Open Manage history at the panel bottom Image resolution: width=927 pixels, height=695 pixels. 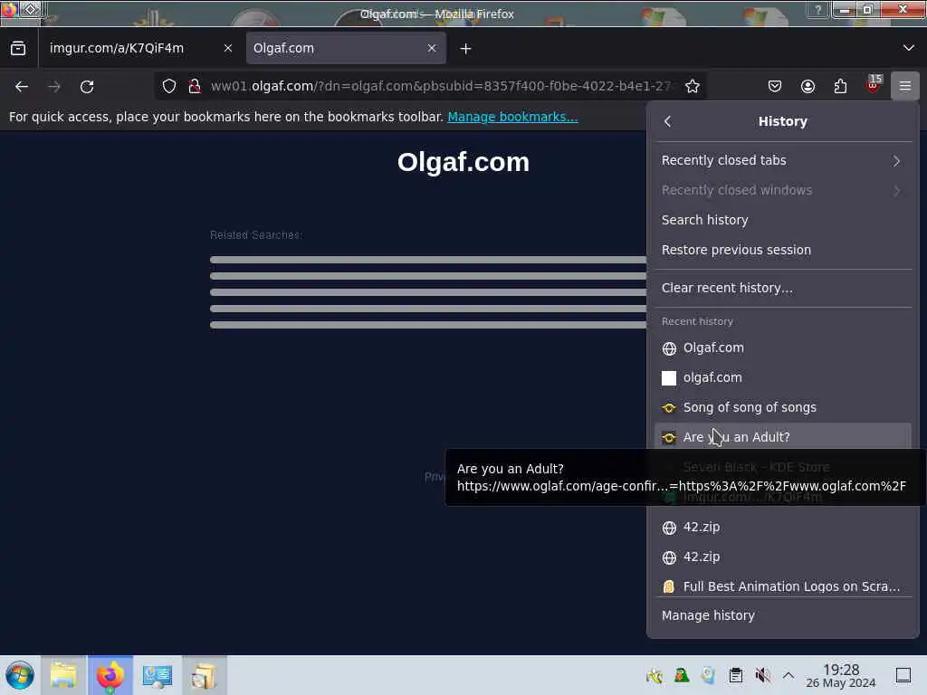coord(783,615)
